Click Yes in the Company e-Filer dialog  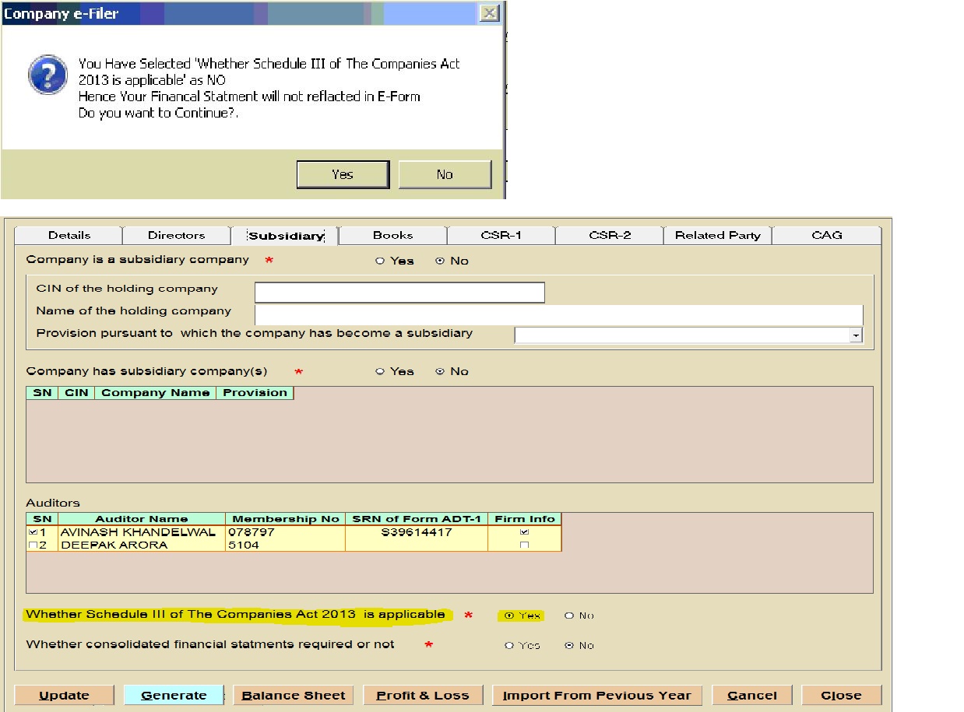343,174
